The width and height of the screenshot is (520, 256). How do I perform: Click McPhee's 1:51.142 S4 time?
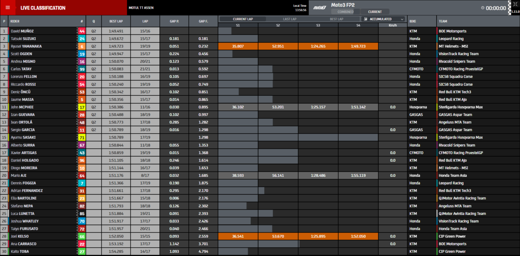click(x=358, y=107)
